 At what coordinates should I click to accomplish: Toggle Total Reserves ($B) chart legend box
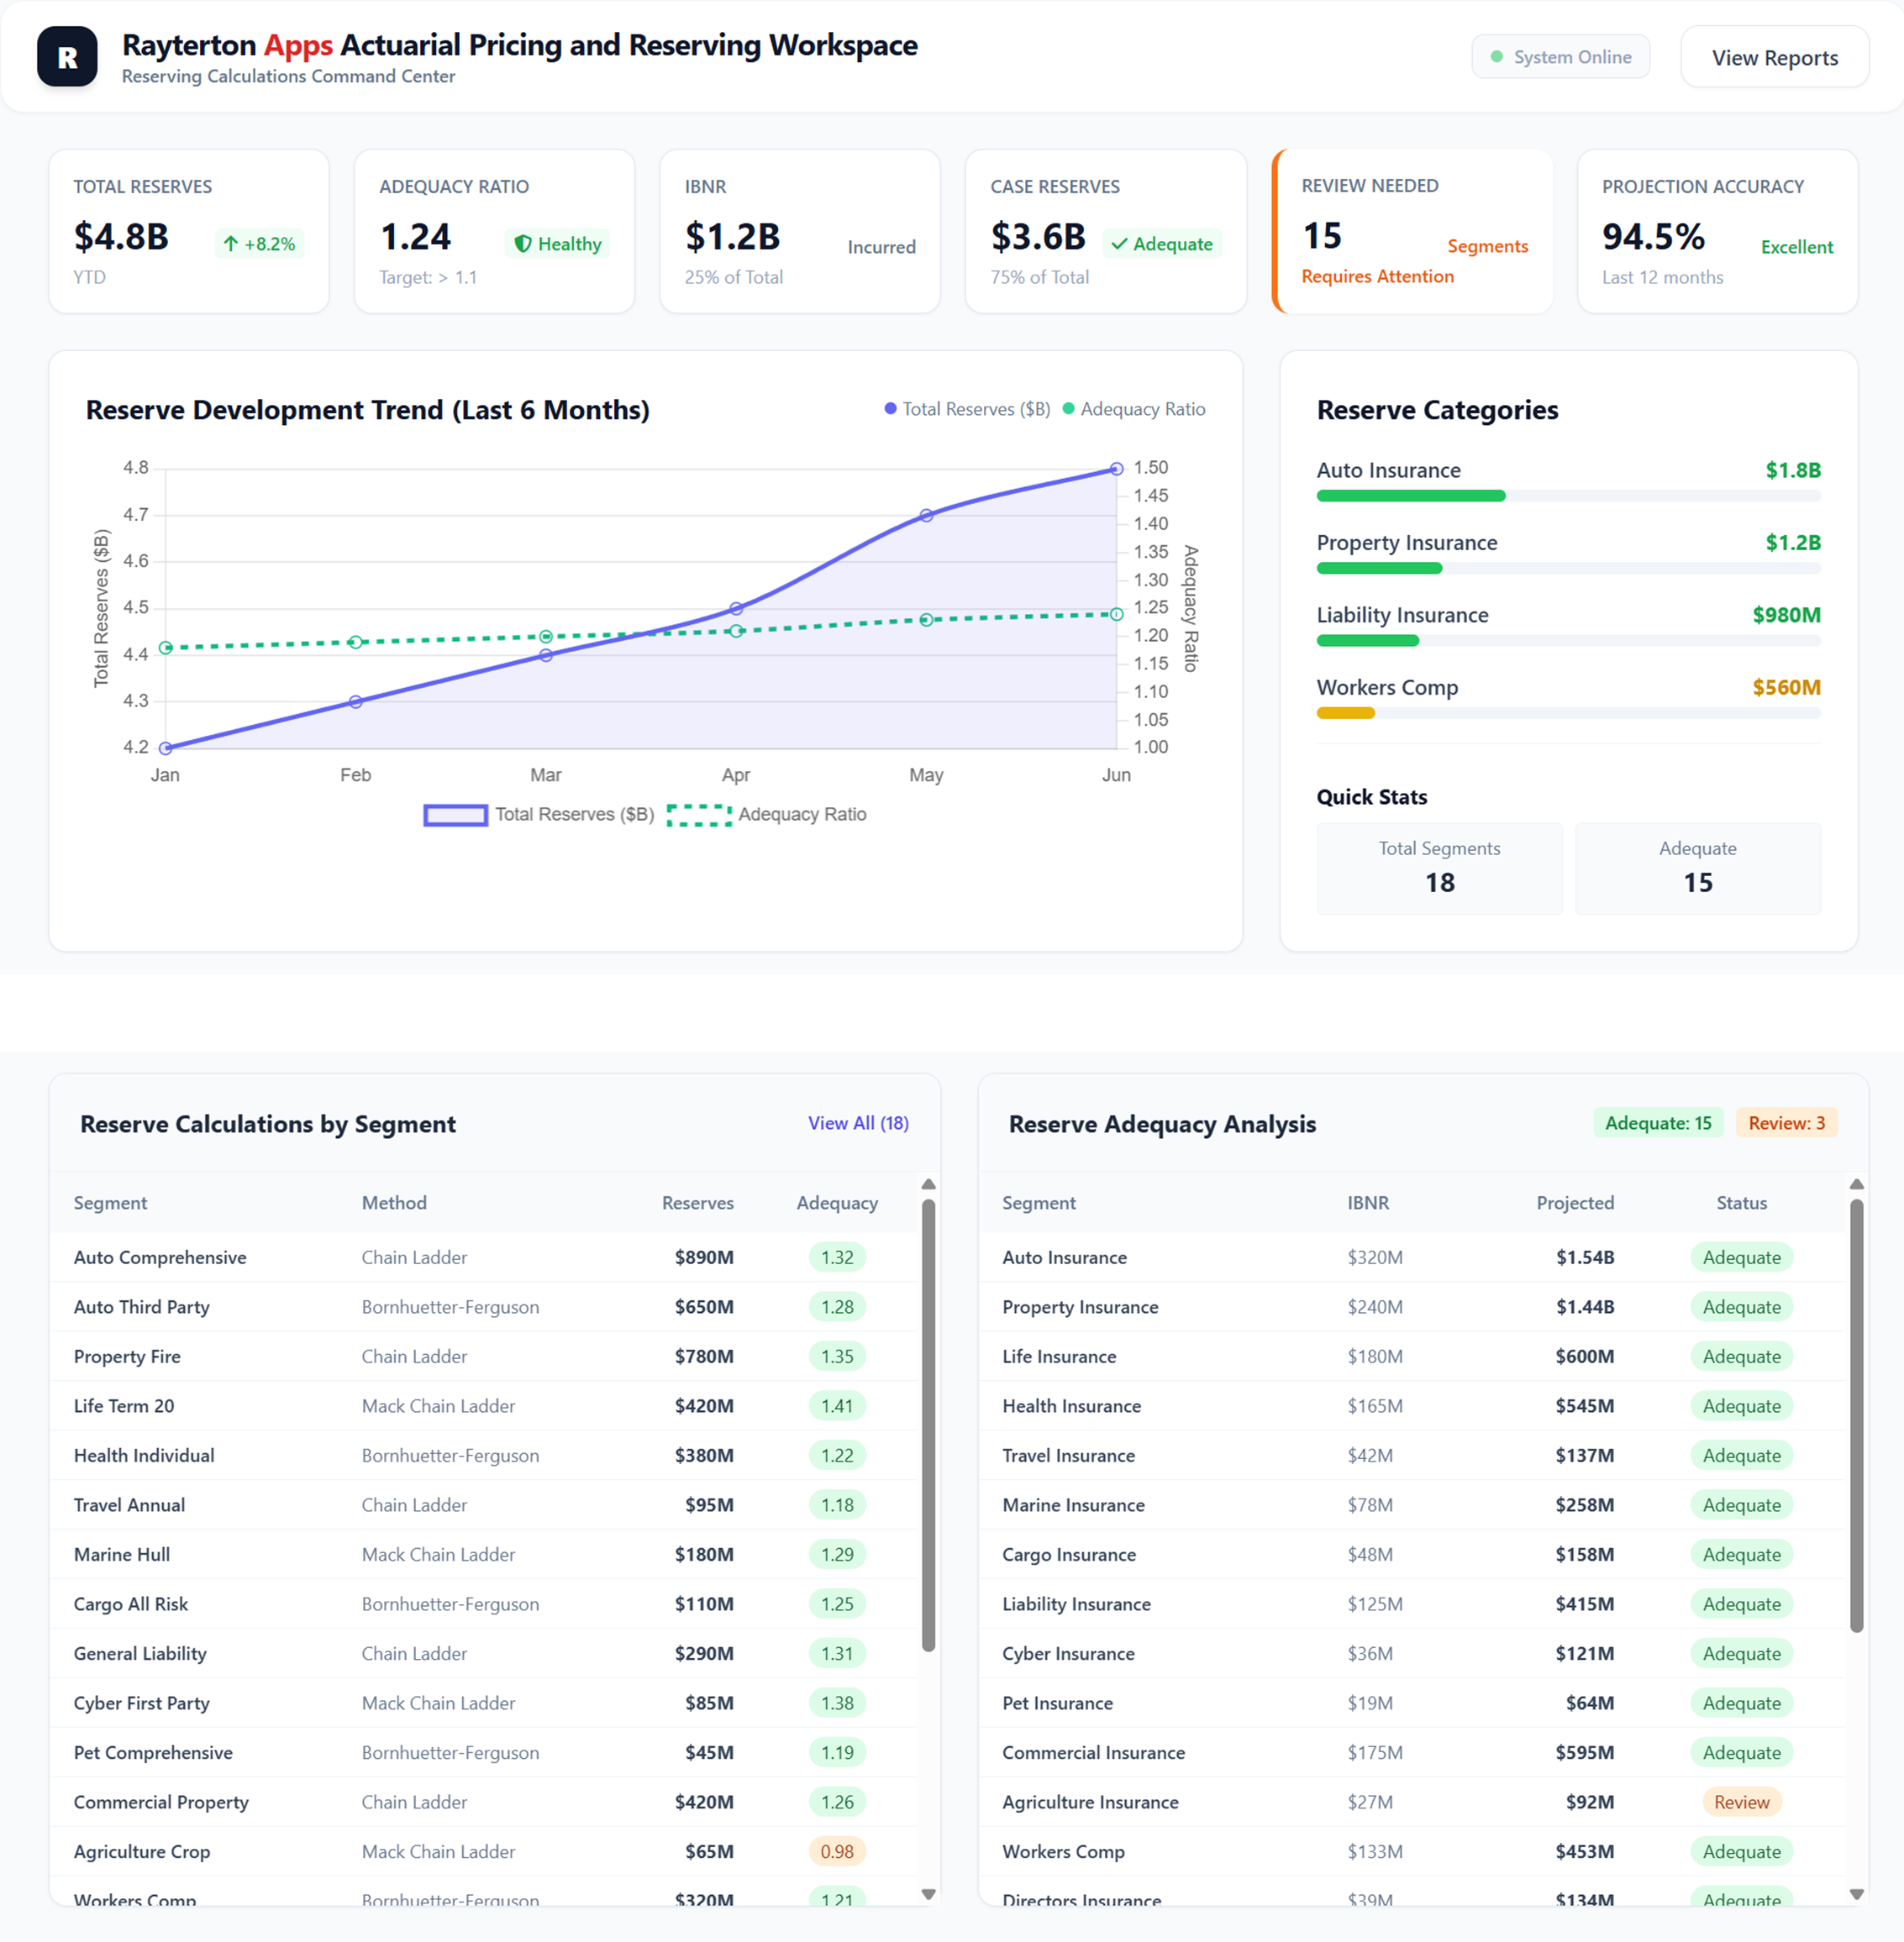455,815
